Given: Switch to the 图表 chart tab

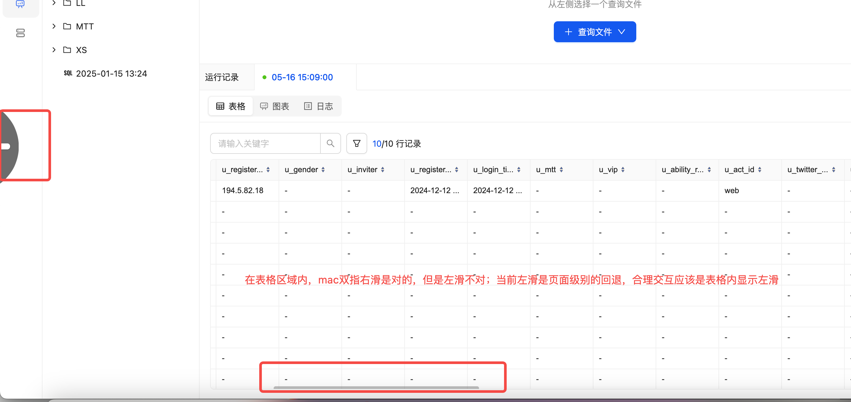Looking at the screenshot, I should (x=275, y=106).
